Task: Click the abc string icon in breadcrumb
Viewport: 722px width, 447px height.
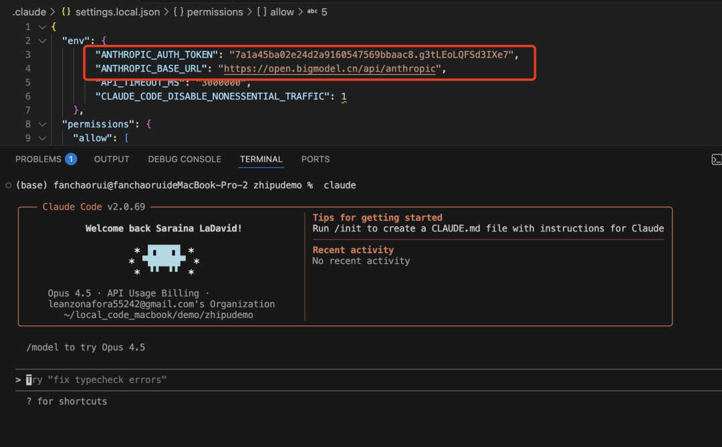Action: [312, 12]
